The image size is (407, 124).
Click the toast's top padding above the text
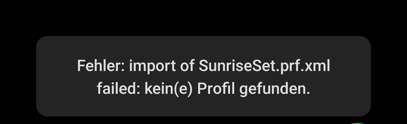tap(203, 47)
